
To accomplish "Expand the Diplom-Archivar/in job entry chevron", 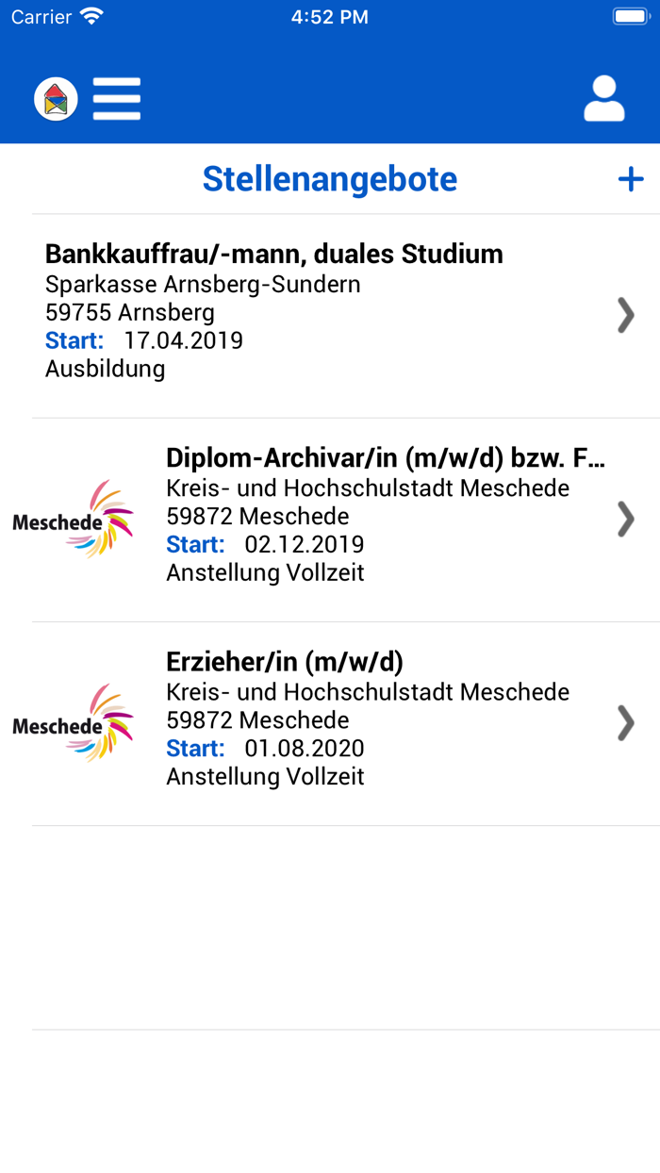I will pyautogui.click(x=626, y=519).
